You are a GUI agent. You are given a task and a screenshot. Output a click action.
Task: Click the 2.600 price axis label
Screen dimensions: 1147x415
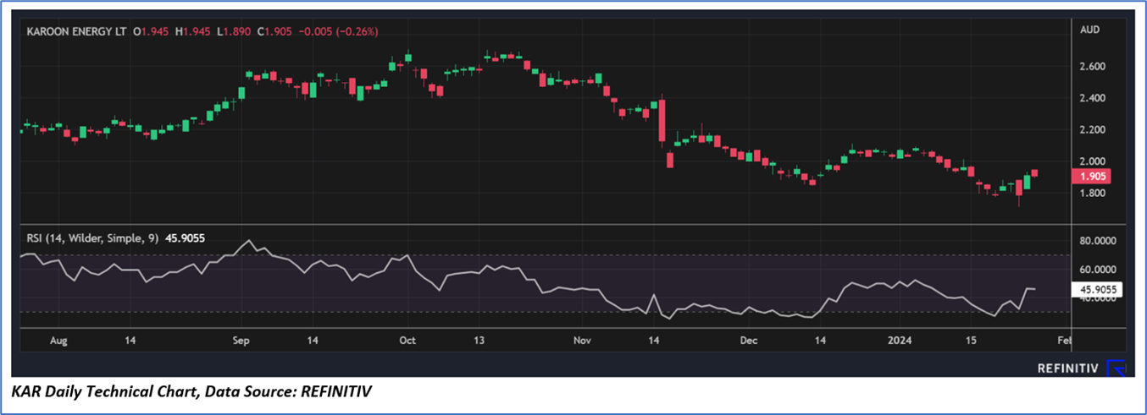(1091, 66)
